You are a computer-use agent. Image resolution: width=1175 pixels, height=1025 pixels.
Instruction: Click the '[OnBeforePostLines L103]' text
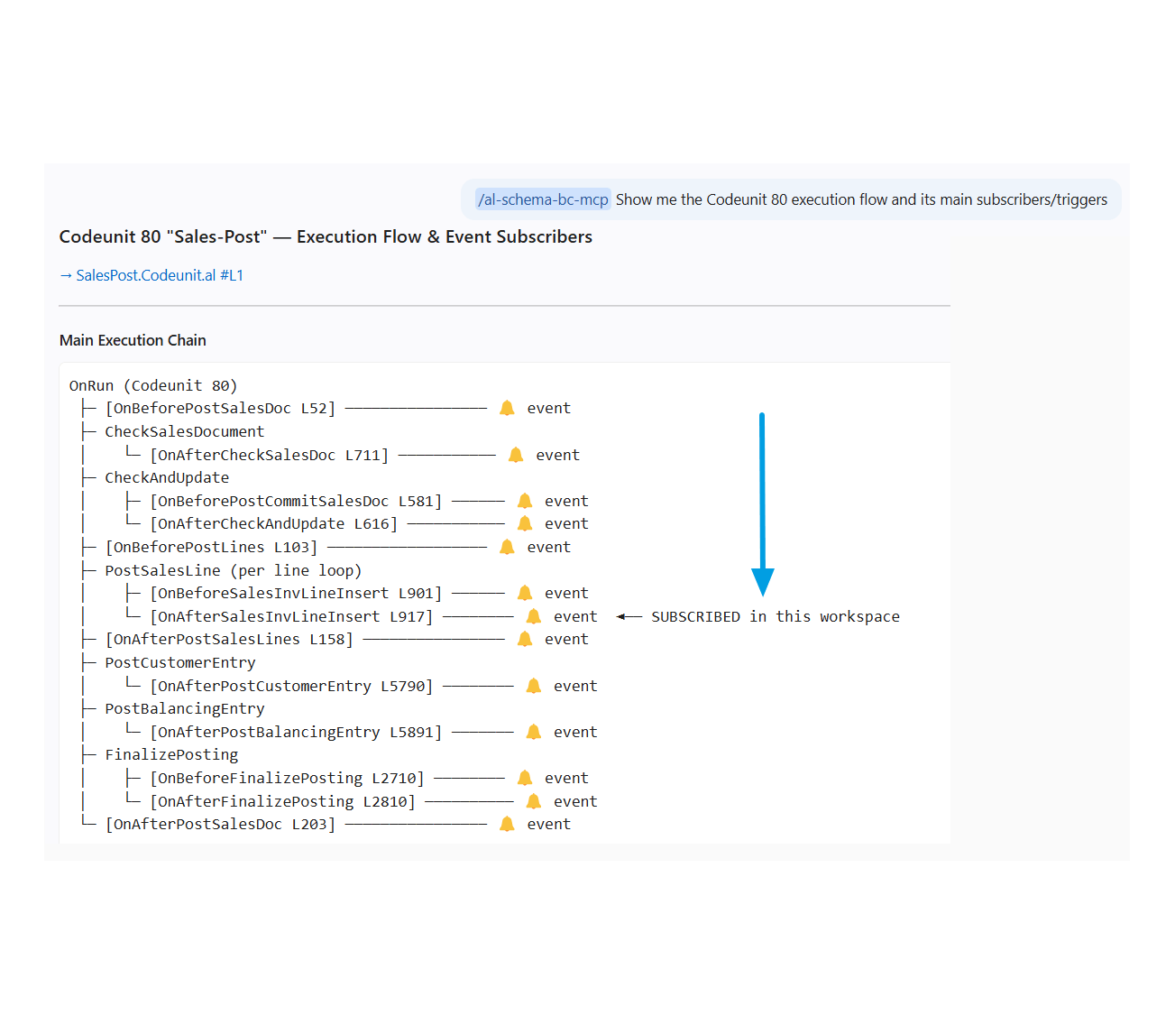pyautogui.click(x=211, y=547)
